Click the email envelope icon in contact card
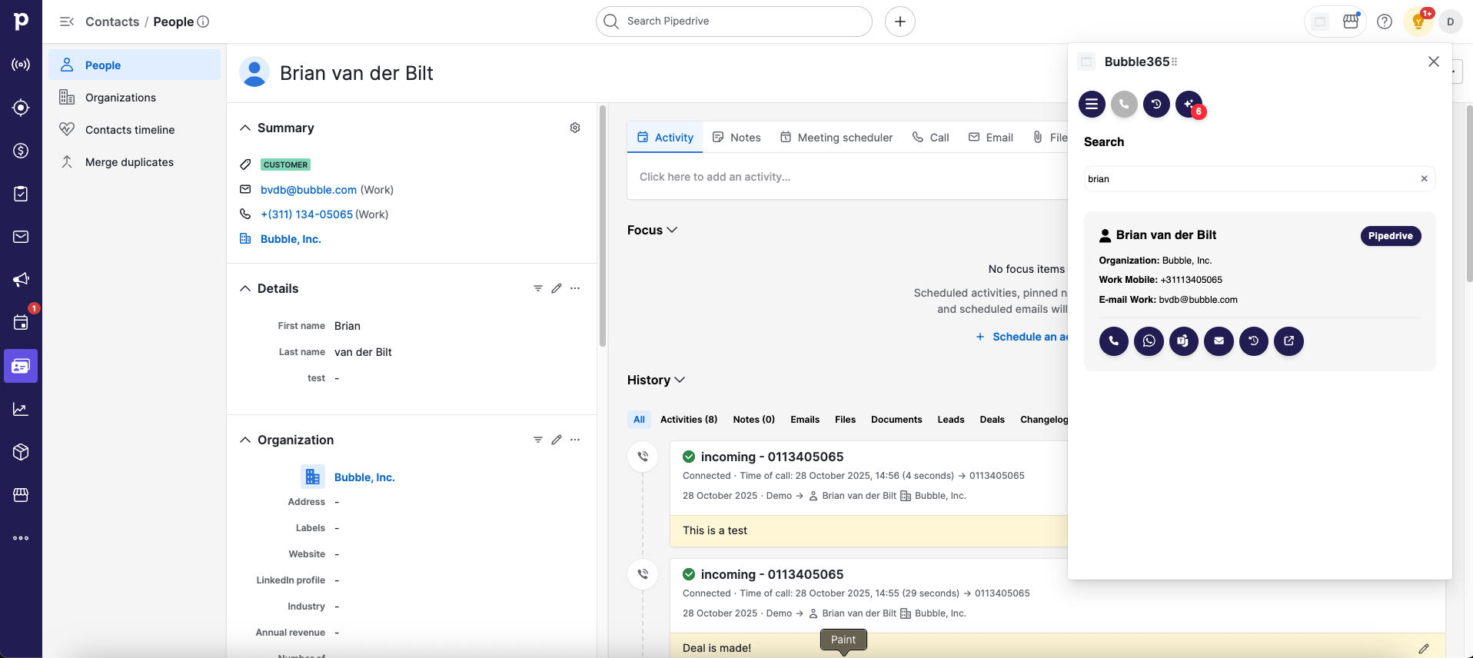Screen dimensions: 1473x658 pyautogui.click(x=1219, y=341)
